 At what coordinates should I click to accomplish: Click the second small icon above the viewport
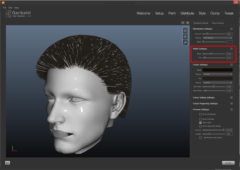coord(187,23)
